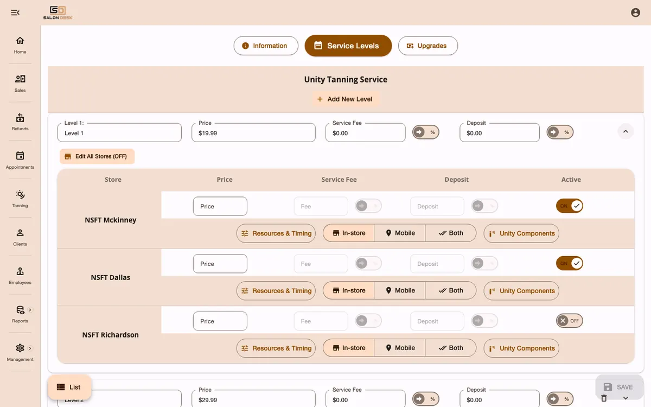Viewport: 651px width, 407px height.
Task: Click the Salon Desk logo
Action: (58, 12)
